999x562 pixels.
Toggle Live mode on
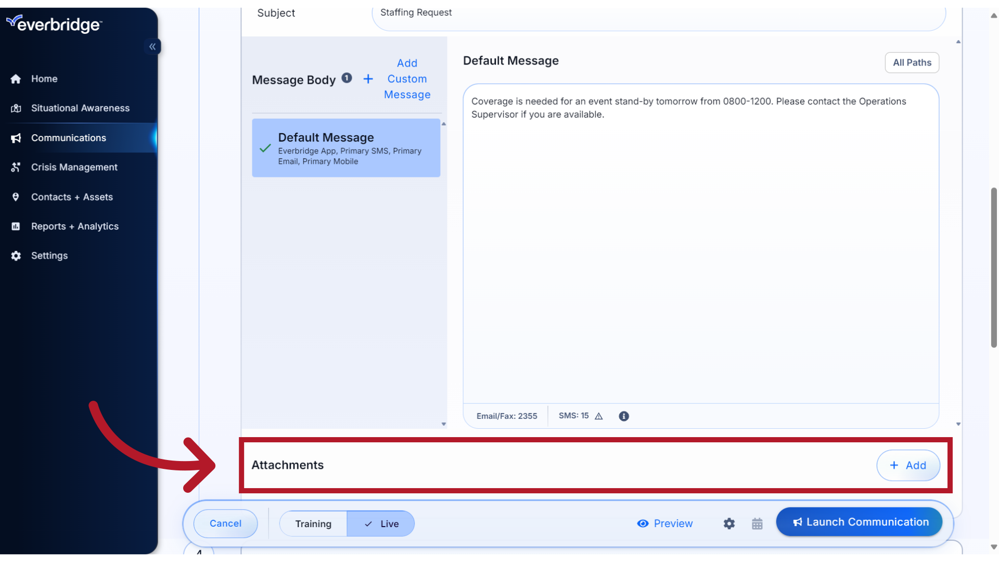[x=381, y=523]
